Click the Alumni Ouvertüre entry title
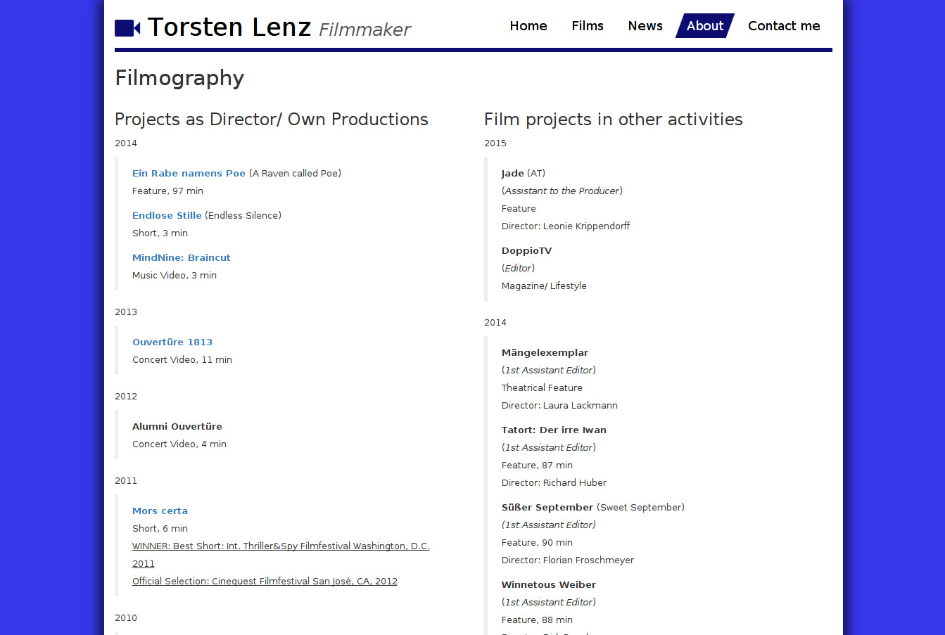Viewport: 945px width, 635px height. pos(177,427)
